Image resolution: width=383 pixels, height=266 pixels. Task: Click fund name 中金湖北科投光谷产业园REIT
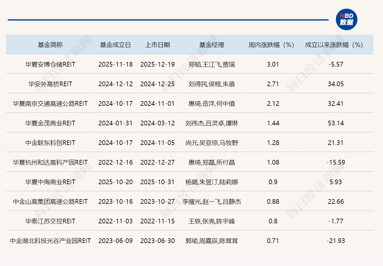click(50, 241)
